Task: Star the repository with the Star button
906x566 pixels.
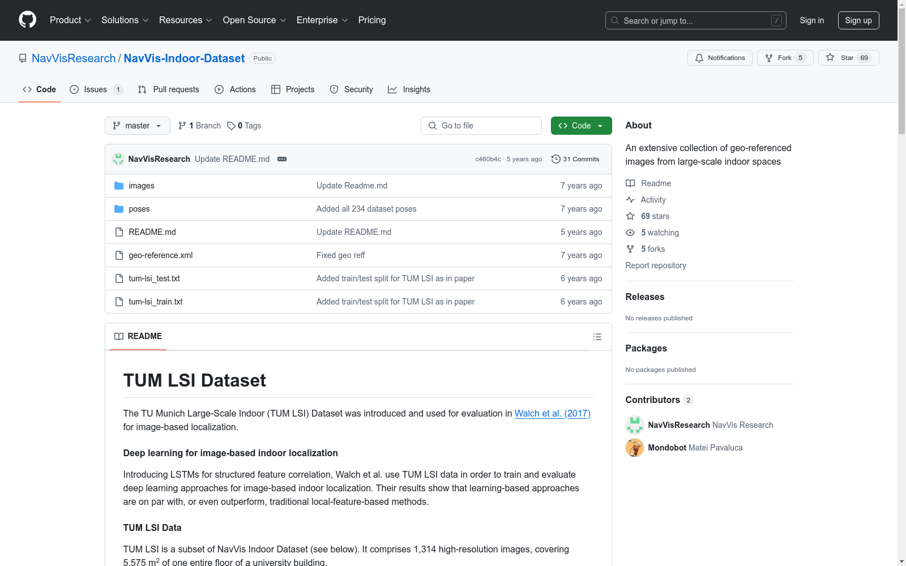Action: click(x=848, y=58)
